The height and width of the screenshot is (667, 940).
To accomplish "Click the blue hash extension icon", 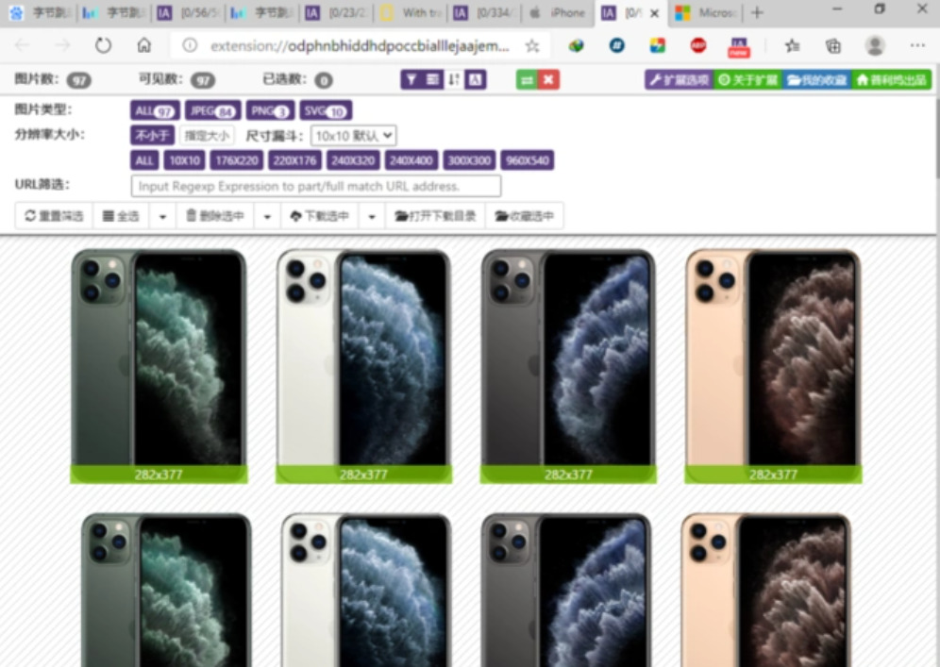I will (x=617, y=45).
